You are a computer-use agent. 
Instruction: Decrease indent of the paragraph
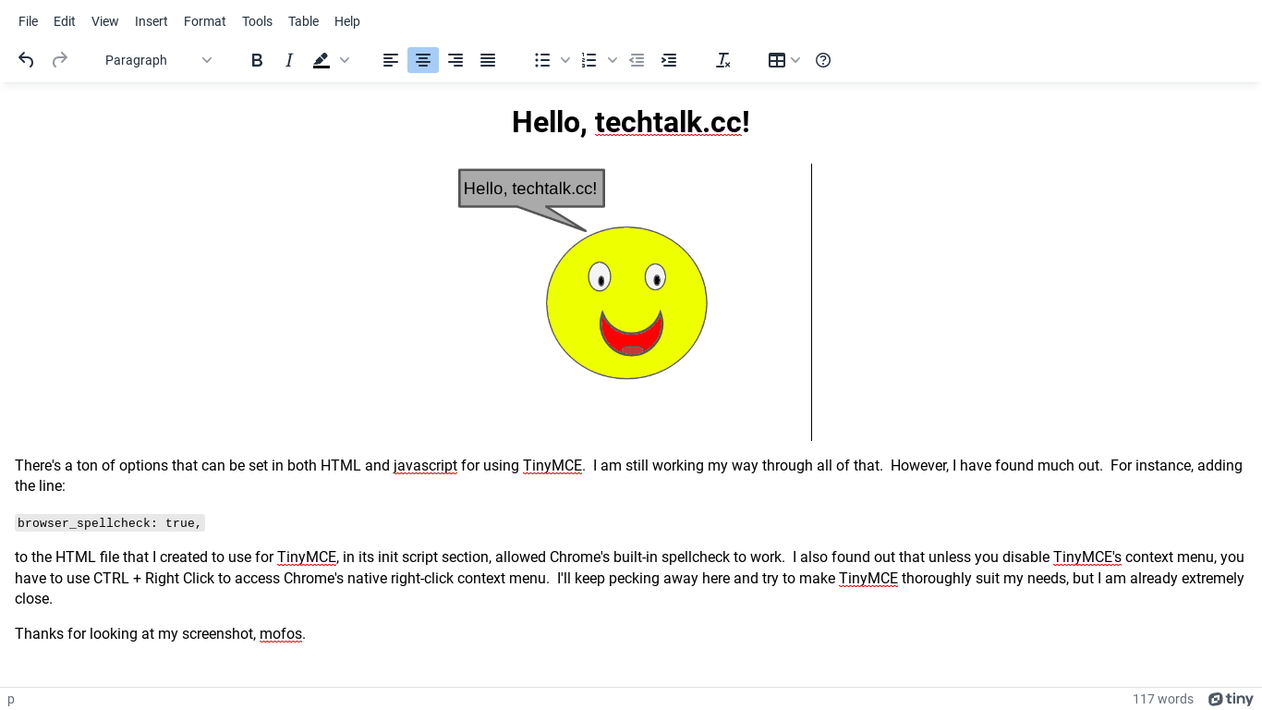click(637, 60)
